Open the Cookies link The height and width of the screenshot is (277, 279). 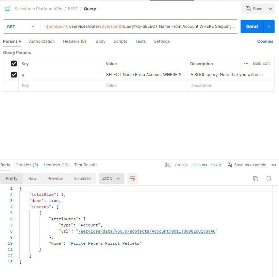pos(265,41)
